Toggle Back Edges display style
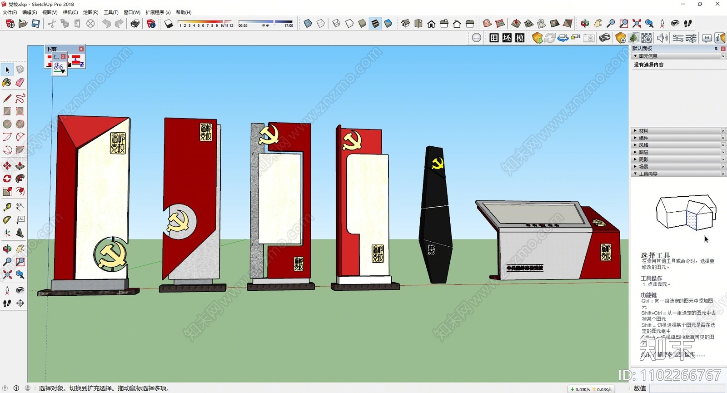727x393 pixels. [x=321, y=23]
